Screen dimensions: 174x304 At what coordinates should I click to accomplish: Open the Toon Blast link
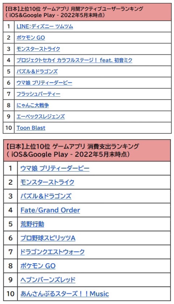pos(31,128)
